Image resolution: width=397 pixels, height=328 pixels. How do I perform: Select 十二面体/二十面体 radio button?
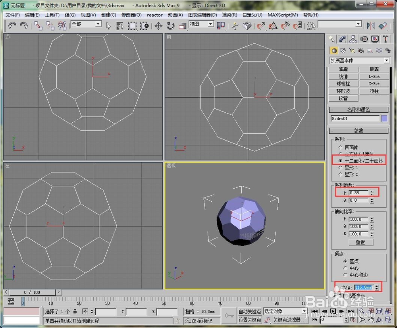coord(340,161)
